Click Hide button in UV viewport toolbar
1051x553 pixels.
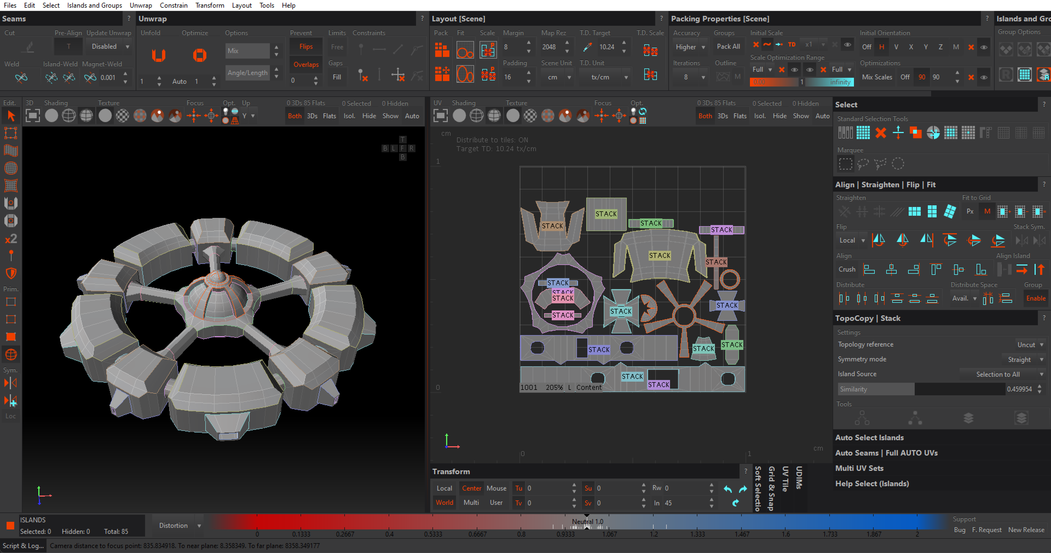[779, 116]
